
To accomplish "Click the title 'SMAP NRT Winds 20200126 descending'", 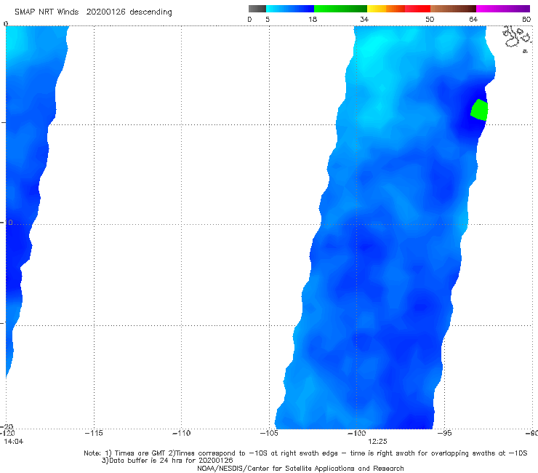I will [93, 12].
